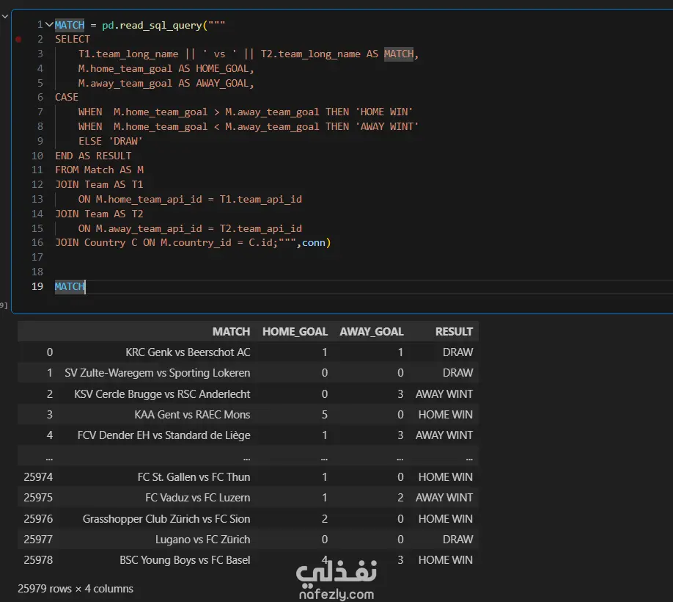This screenshot has height=602, width=673.
Task: Click 'BSC Young Boys vs FC Basel' cell
Action: 185,560
